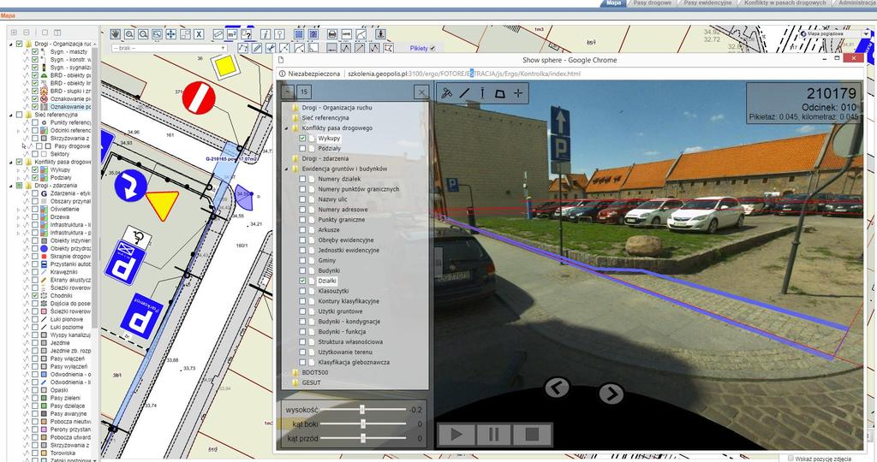
Task: Collapse Ewidencja gruntów i budynków group
Action: point(287,169)
